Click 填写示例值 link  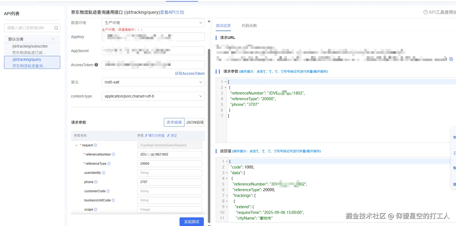click(155, 136)
